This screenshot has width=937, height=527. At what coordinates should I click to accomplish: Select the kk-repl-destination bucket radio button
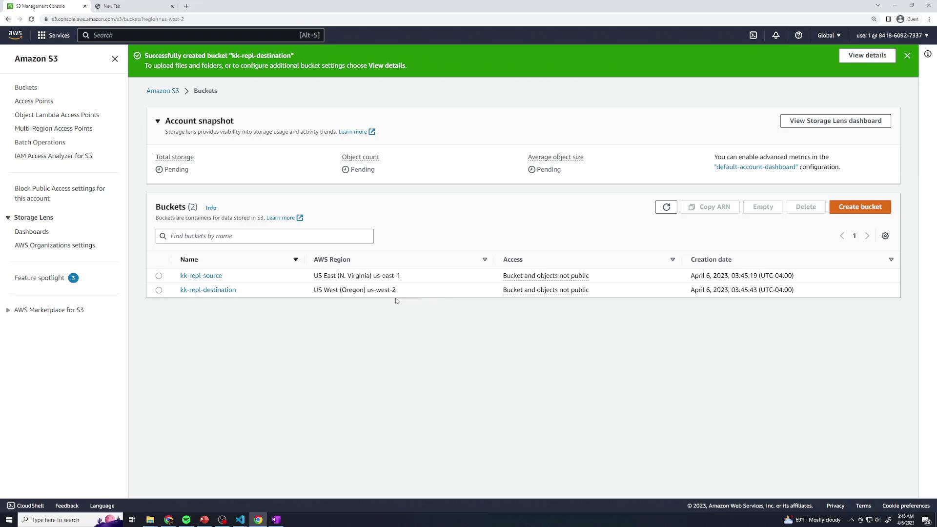159,290
